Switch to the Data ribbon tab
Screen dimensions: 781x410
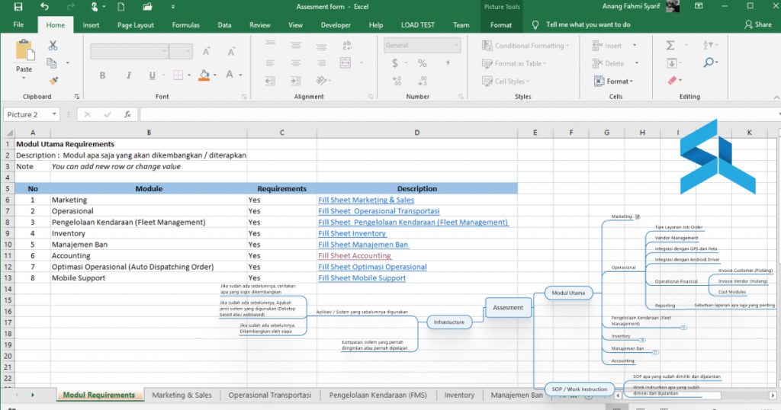tap(225, 25)
